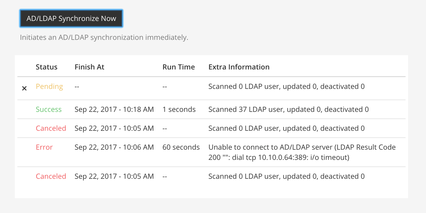Click the Sep 22 10:06 AM timestamp
The height and width of the screenshot is (213, 426).
pos(114,147)
